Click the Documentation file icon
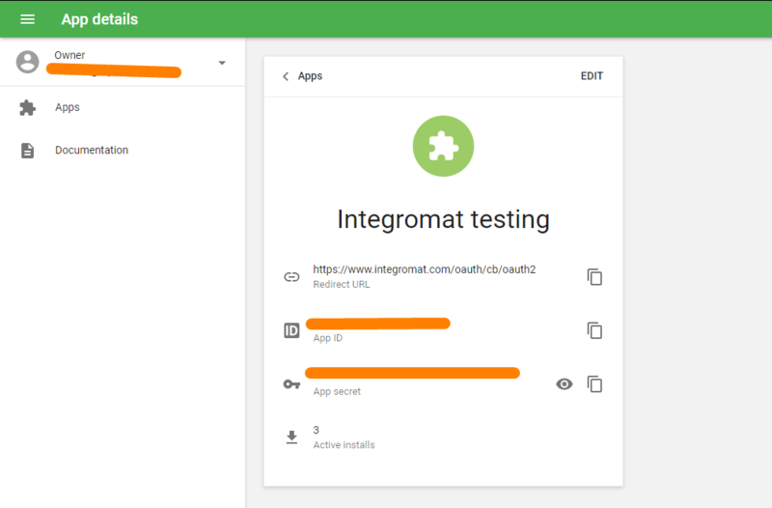The width and height of the screenshot is (772, 508). (28, 151)
